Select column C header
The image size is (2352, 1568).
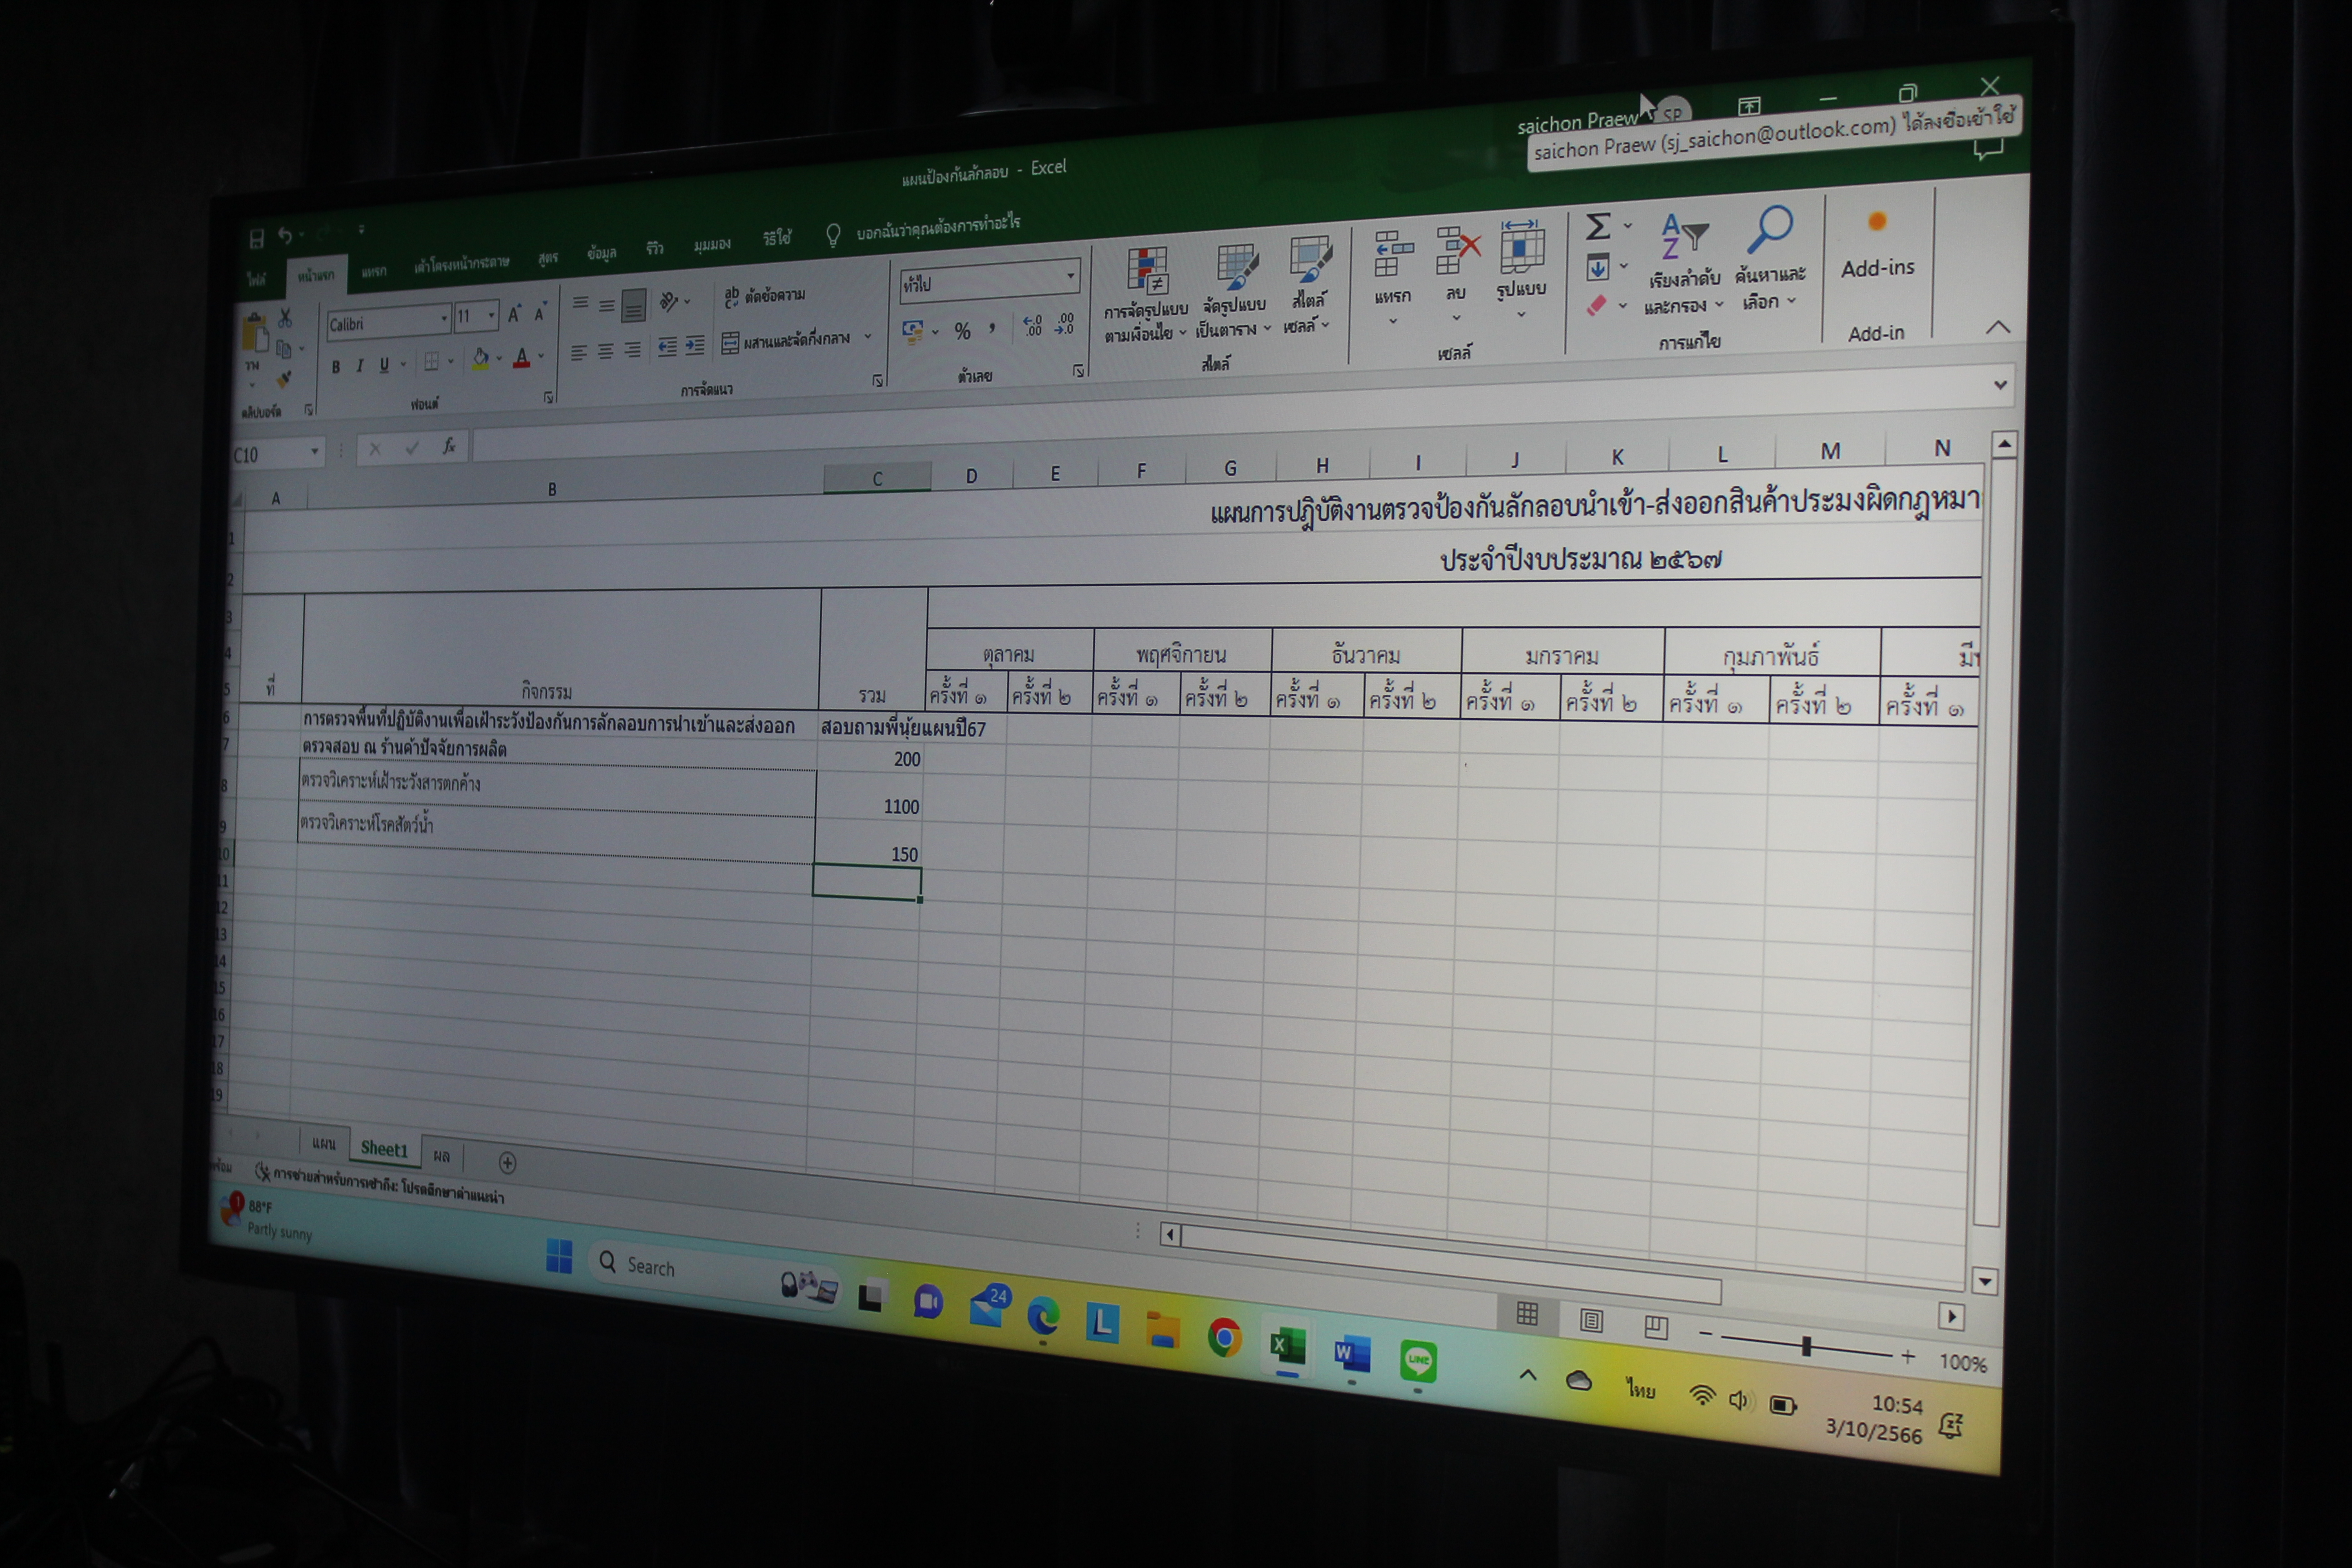point(877,479)
